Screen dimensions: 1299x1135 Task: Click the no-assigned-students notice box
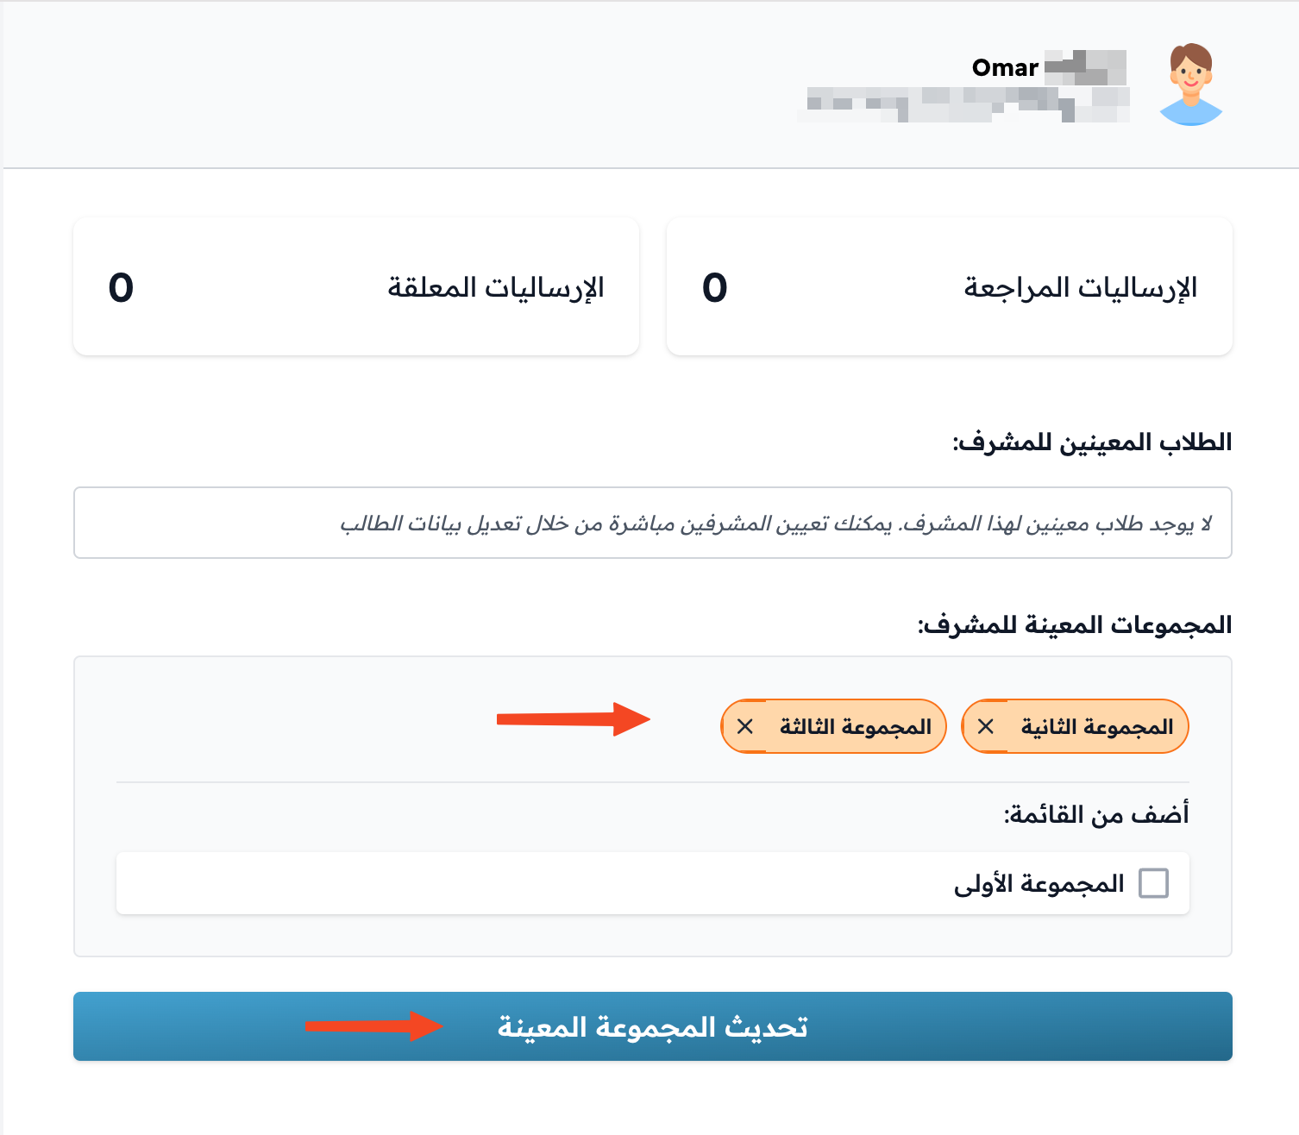(653, 523)
